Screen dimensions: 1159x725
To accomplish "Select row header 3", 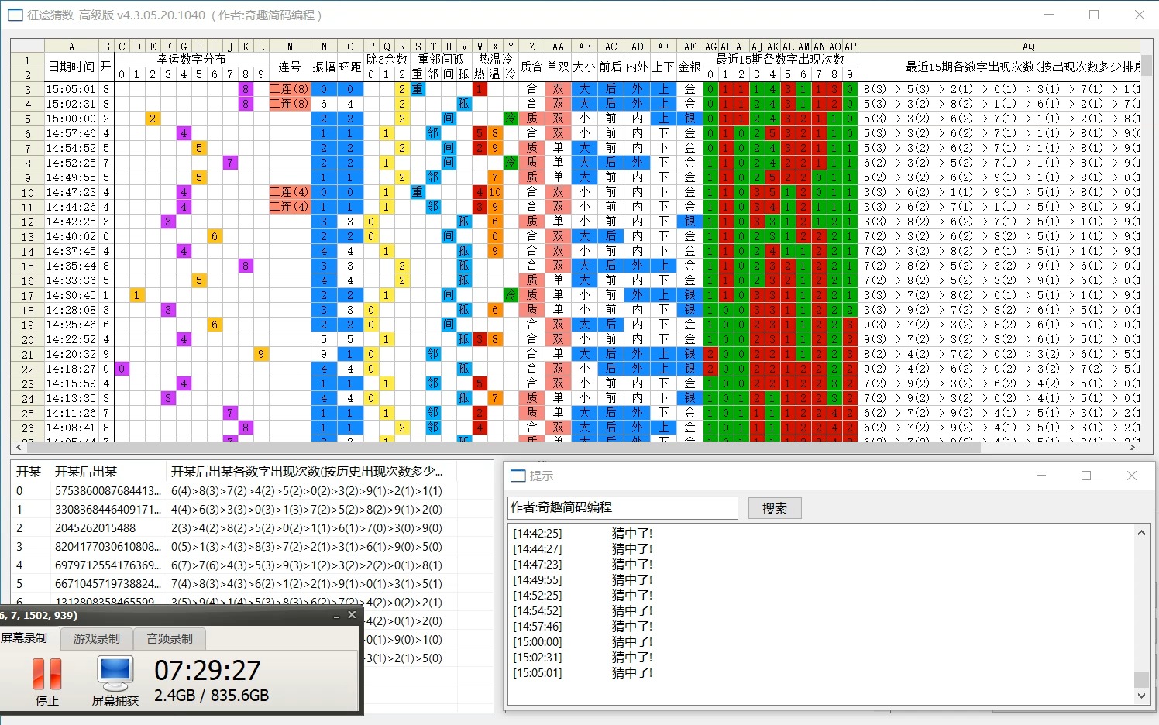I will pos(27,90).
